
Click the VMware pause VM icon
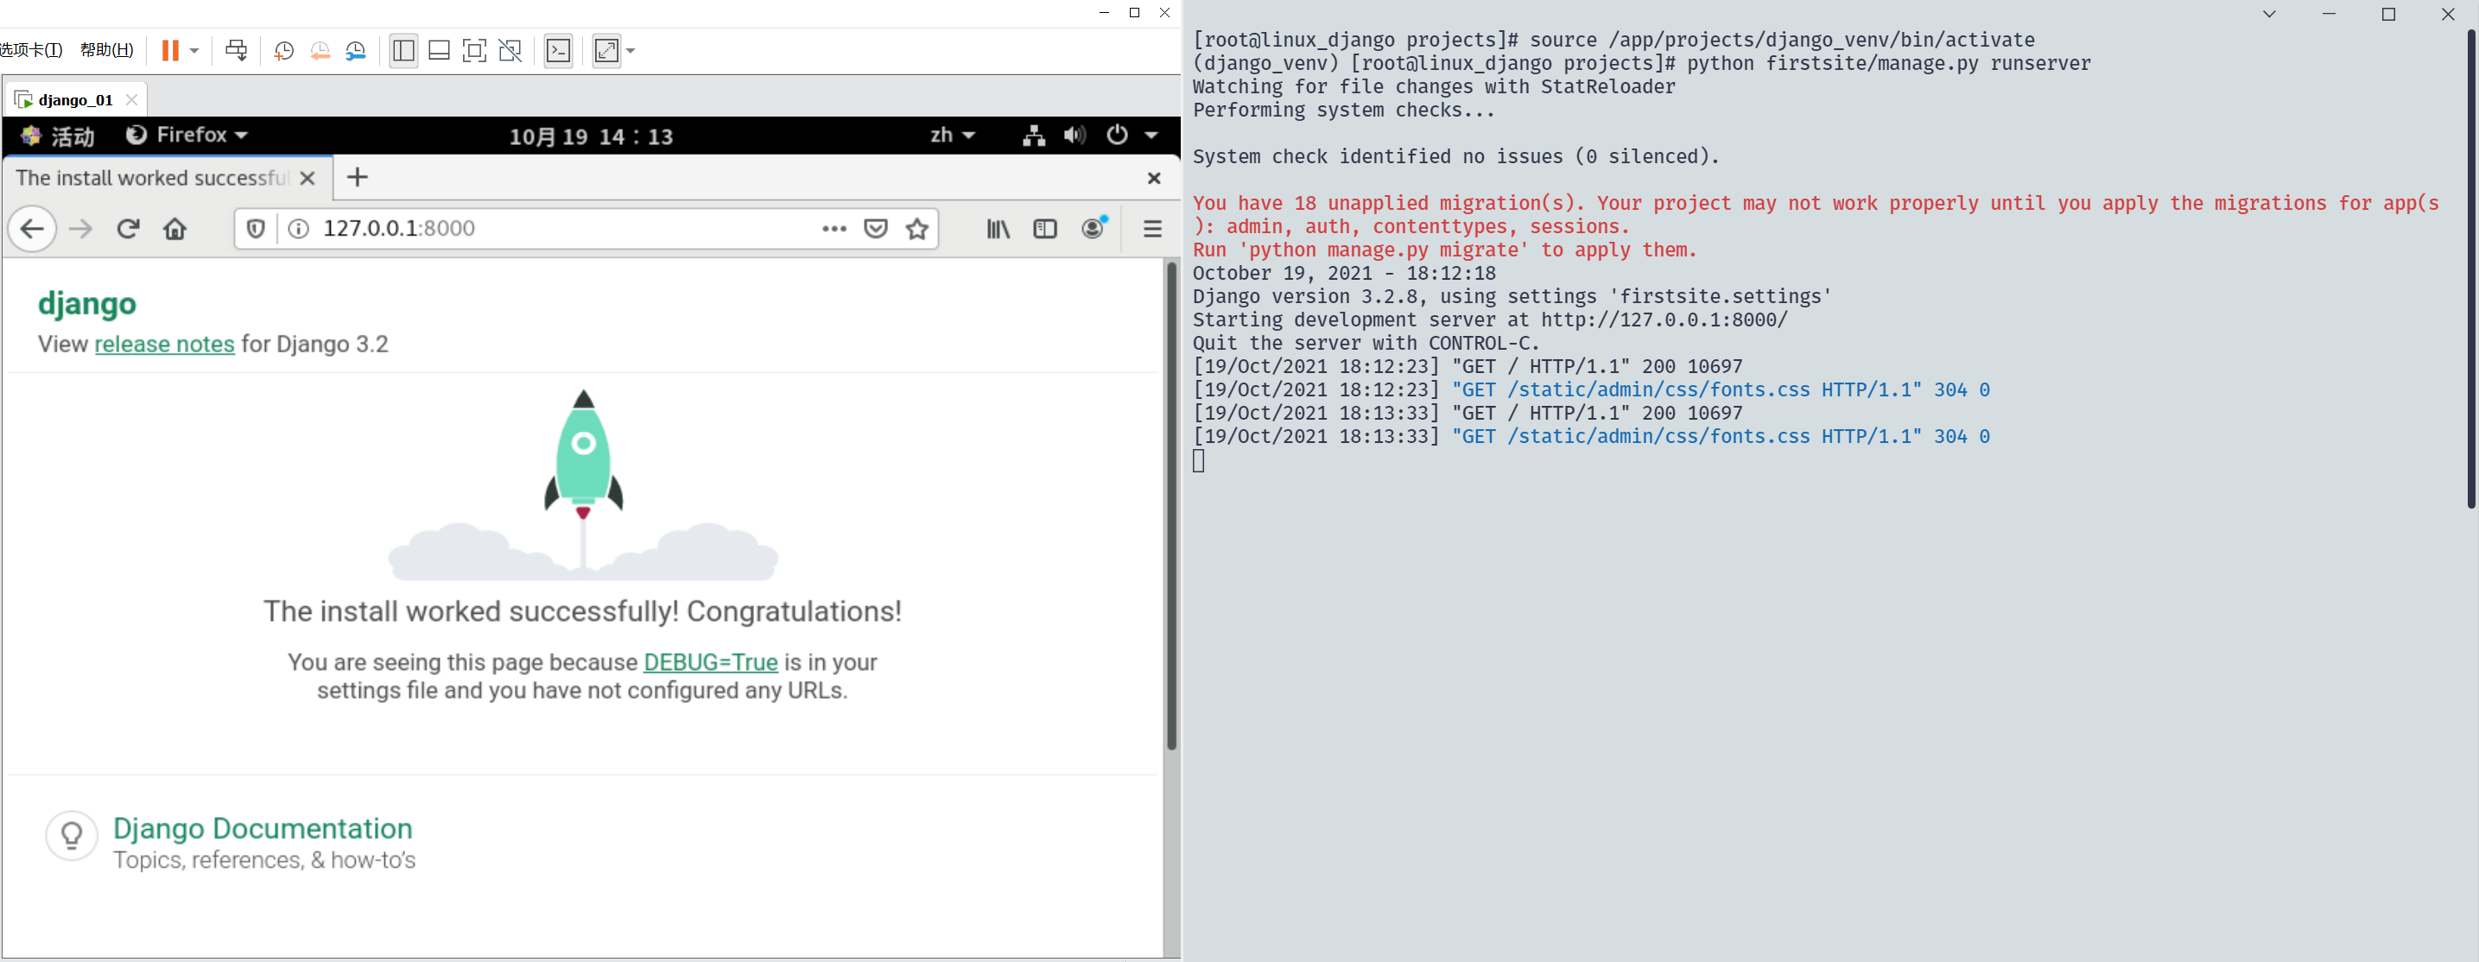[x=170, y=50]
